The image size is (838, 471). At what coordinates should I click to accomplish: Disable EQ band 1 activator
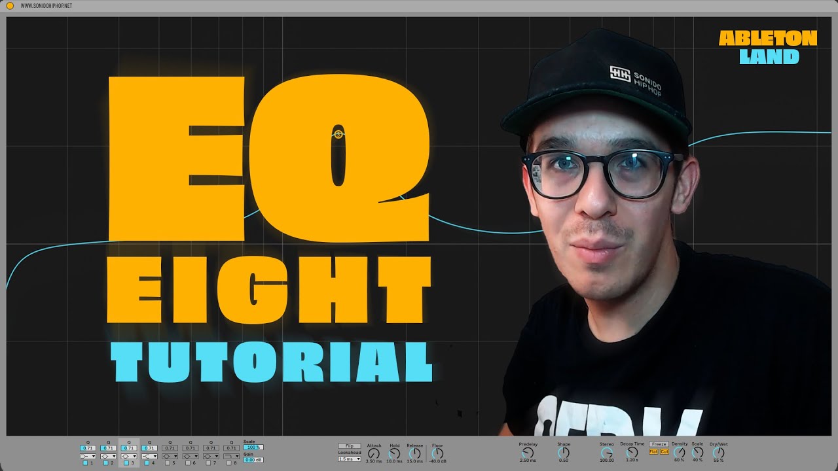click(x=85, y=462)
